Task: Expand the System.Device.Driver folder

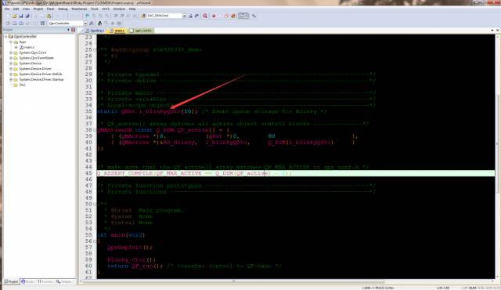Action: click(11, 69)
